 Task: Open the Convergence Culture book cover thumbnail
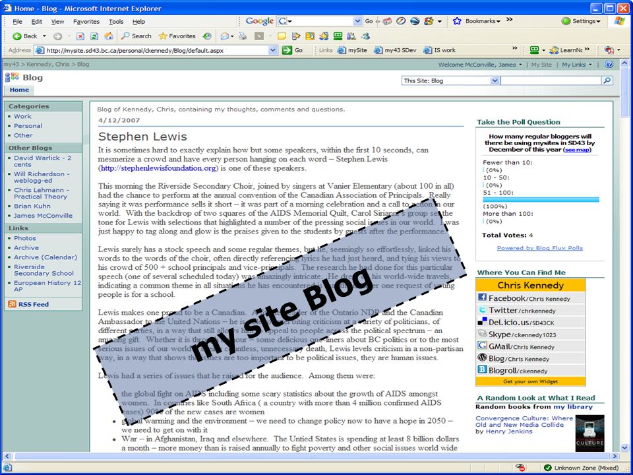(589, 433)
